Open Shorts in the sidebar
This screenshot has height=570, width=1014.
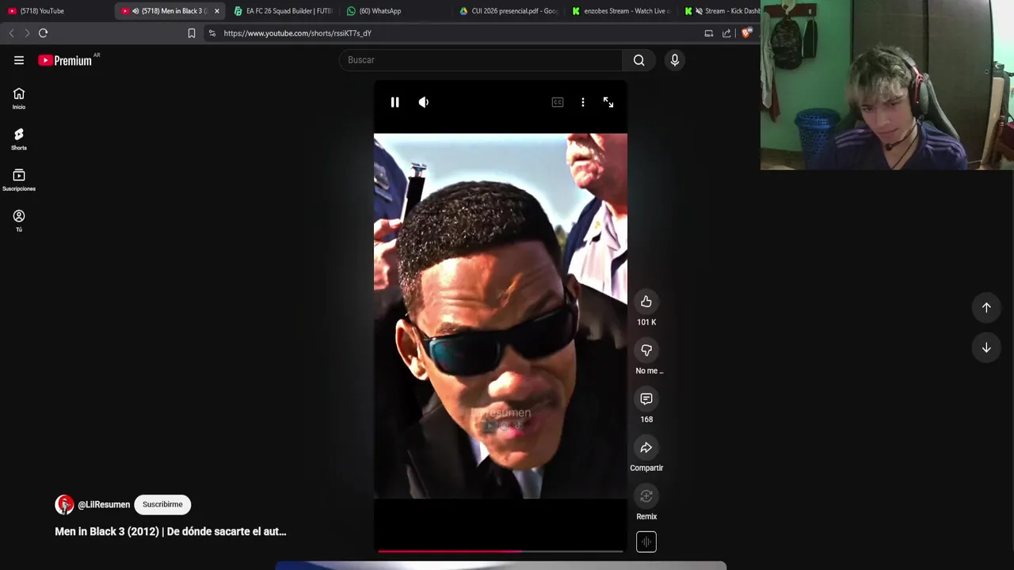(19, 139)
